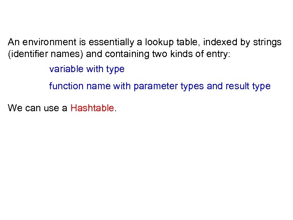Image resolution: width=293 pixels, height=220 pixels.
Task: Click the red word "Hashtable"
Action: click(x=92, y=108)
